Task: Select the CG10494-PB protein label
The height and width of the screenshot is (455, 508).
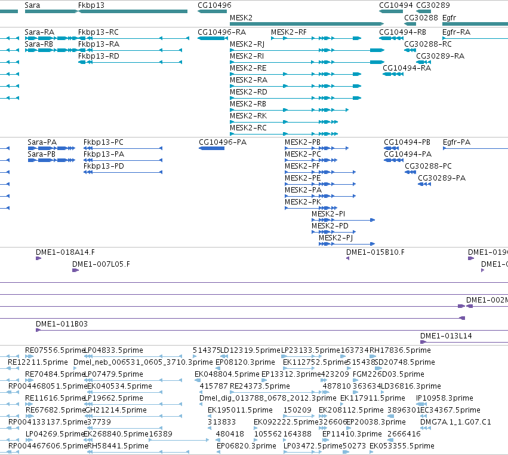Action: (x=407, y=142)
